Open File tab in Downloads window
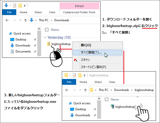This screenshot has height=123, width=160. tap(9, 12)
